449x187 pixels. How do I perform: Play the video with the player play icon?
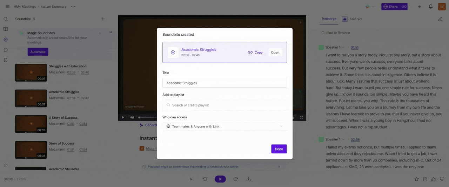[123, 117]
